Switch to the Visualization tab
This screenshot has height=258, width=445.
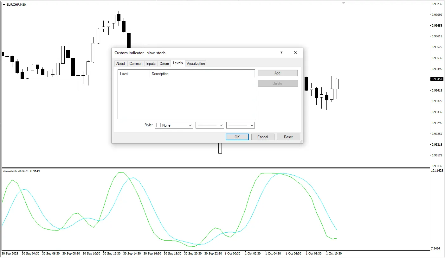(196, 64)
